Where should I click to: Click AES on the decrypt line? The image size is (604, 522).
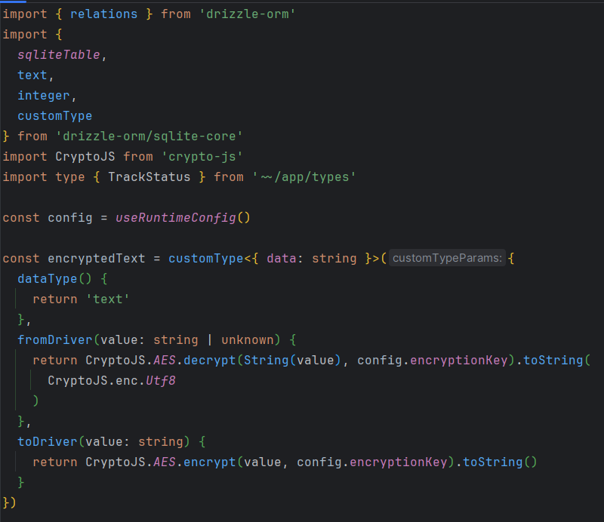click(165, 361)
